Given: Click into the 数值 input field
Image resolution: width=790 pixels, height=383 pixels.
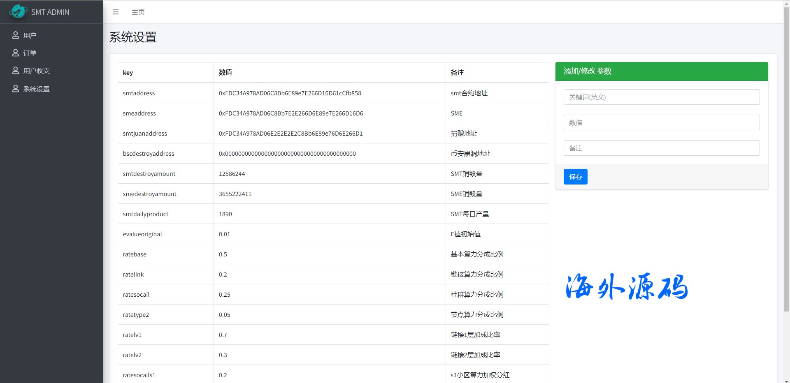Looking at the screenshot, I should point(661,123).
